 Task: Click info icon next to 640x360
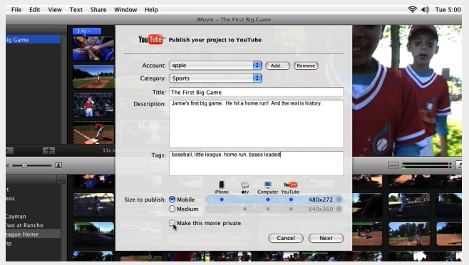[x=339, y=209]
